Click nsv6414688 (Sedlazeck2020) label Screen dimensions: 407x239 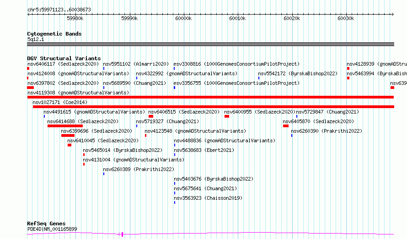point(83,121)
